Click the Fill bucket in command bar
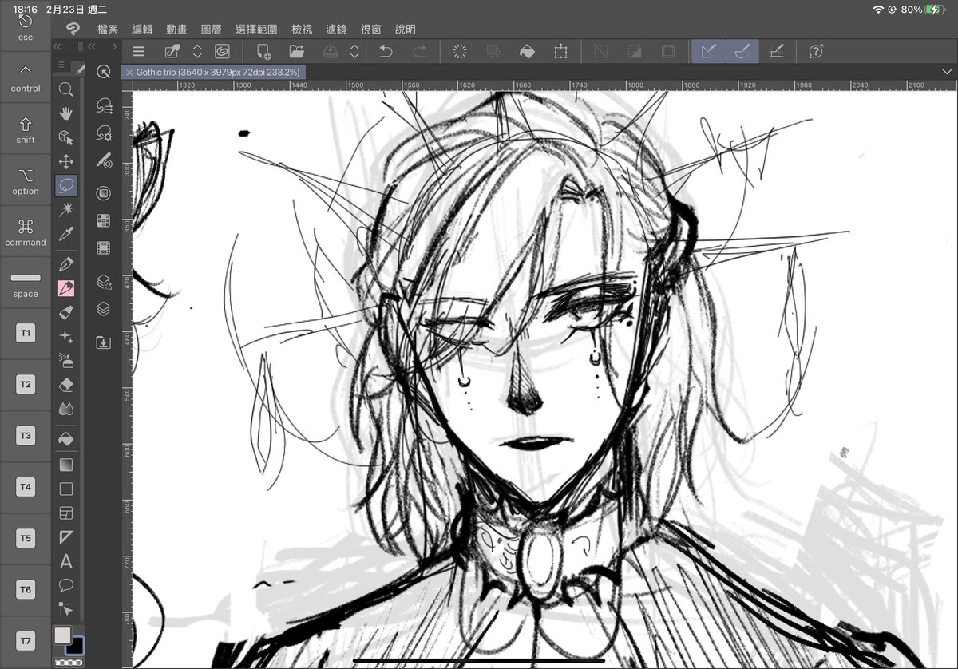The width and height of the screenshot is (958, 669). [x=527, y=51]
